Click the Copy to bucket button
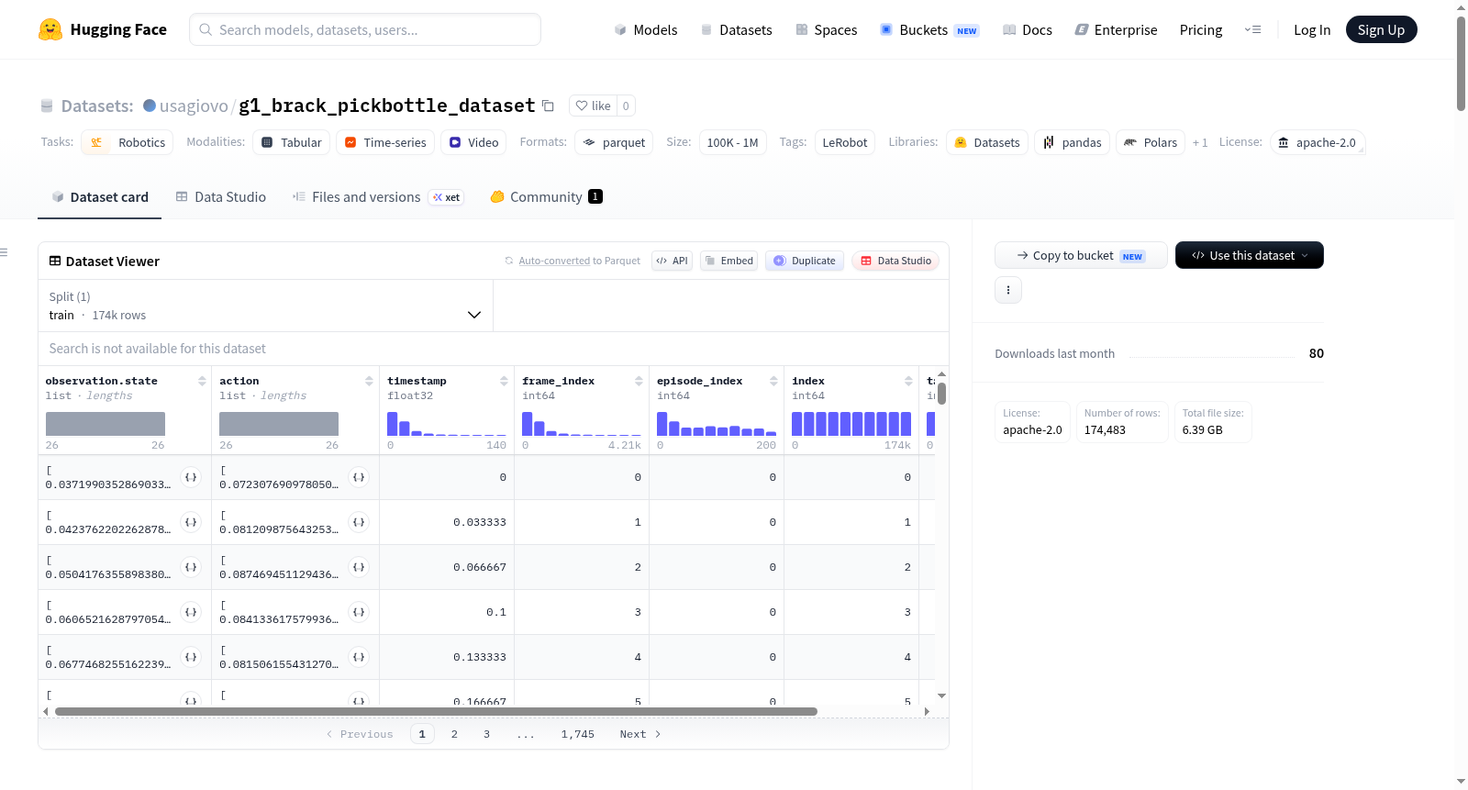The width and height of the screenshot is (1468, 790). pos(1081,255)
